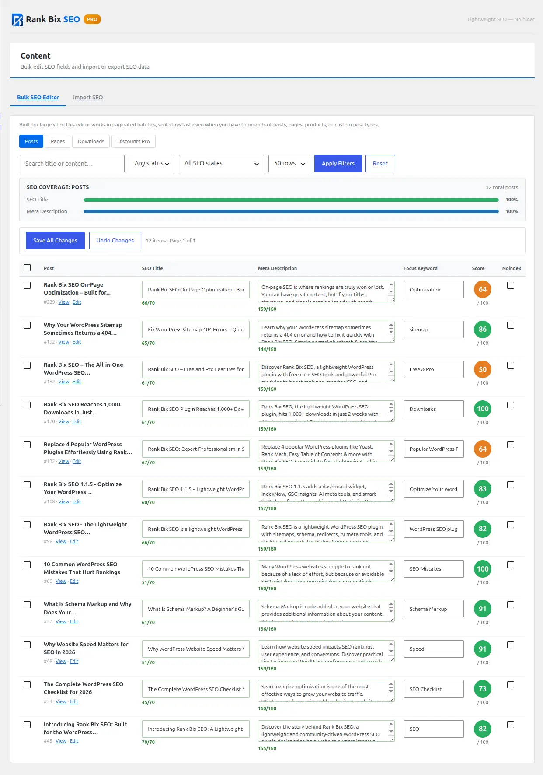Click score badge 50 for All-in-One post

483,369
